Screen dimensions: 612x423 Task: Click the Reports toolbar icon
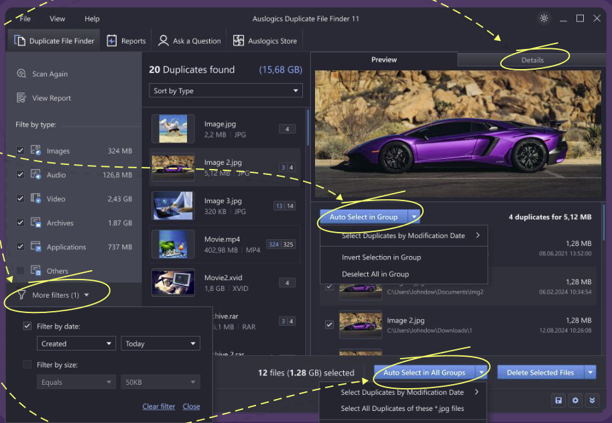tap(112, 41)
